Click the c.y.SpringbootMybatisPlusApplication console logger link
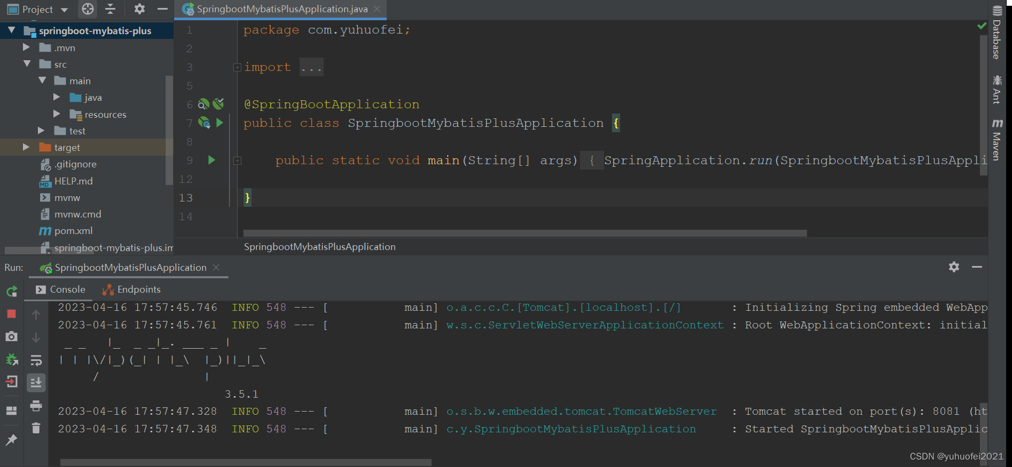This screenshot has width=1012, height=467. click(x=571, y=429)
